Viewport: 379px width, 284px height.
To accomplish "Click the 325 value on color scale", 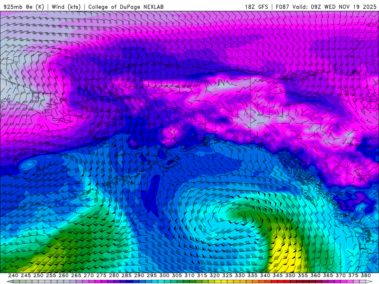I will tap(227, 275).
